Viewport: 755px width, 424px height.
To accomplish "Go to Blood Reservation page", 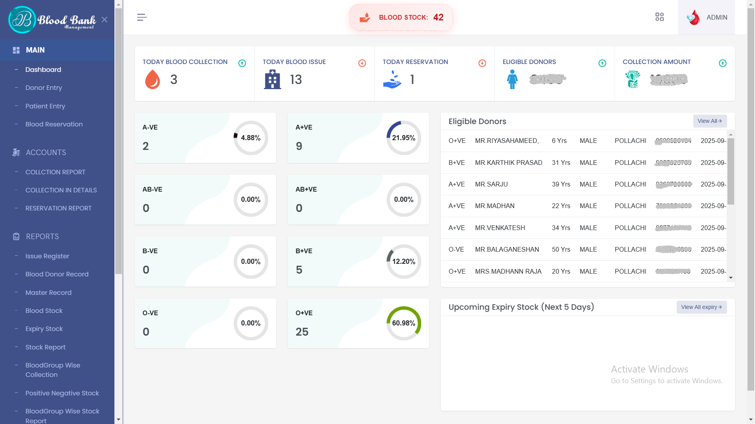I will click(54, 124).
